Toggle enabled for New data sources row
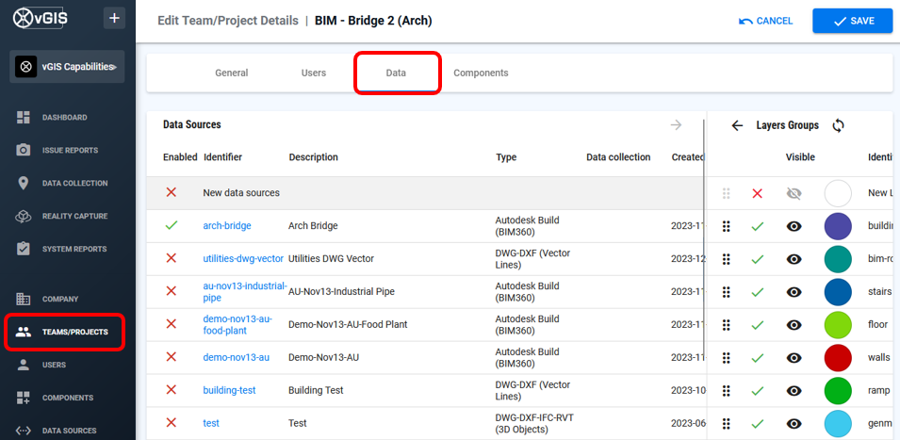Viewport: 900px width, 440px height. (171, 193)
